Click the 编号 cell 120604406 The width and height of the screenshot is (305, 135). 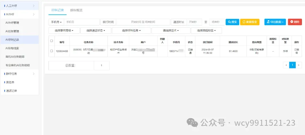[62, 51]
